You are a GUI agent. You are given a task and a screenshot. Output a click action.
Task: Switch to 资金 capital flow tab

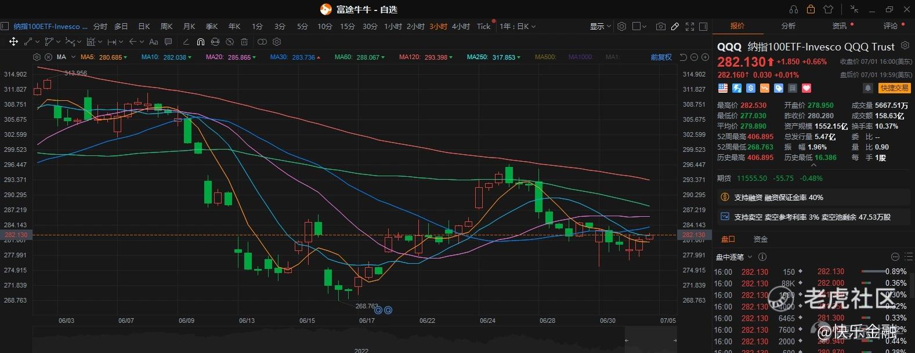click(760, 239)
